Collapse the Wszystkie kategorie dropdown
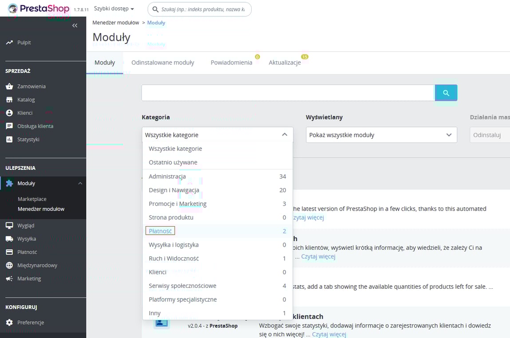Viewport: 510px width, 338px height. click(x=217, y=135)
